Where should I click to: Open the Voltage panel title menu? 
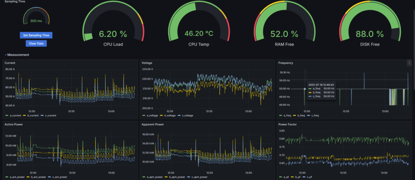[147, 63]
